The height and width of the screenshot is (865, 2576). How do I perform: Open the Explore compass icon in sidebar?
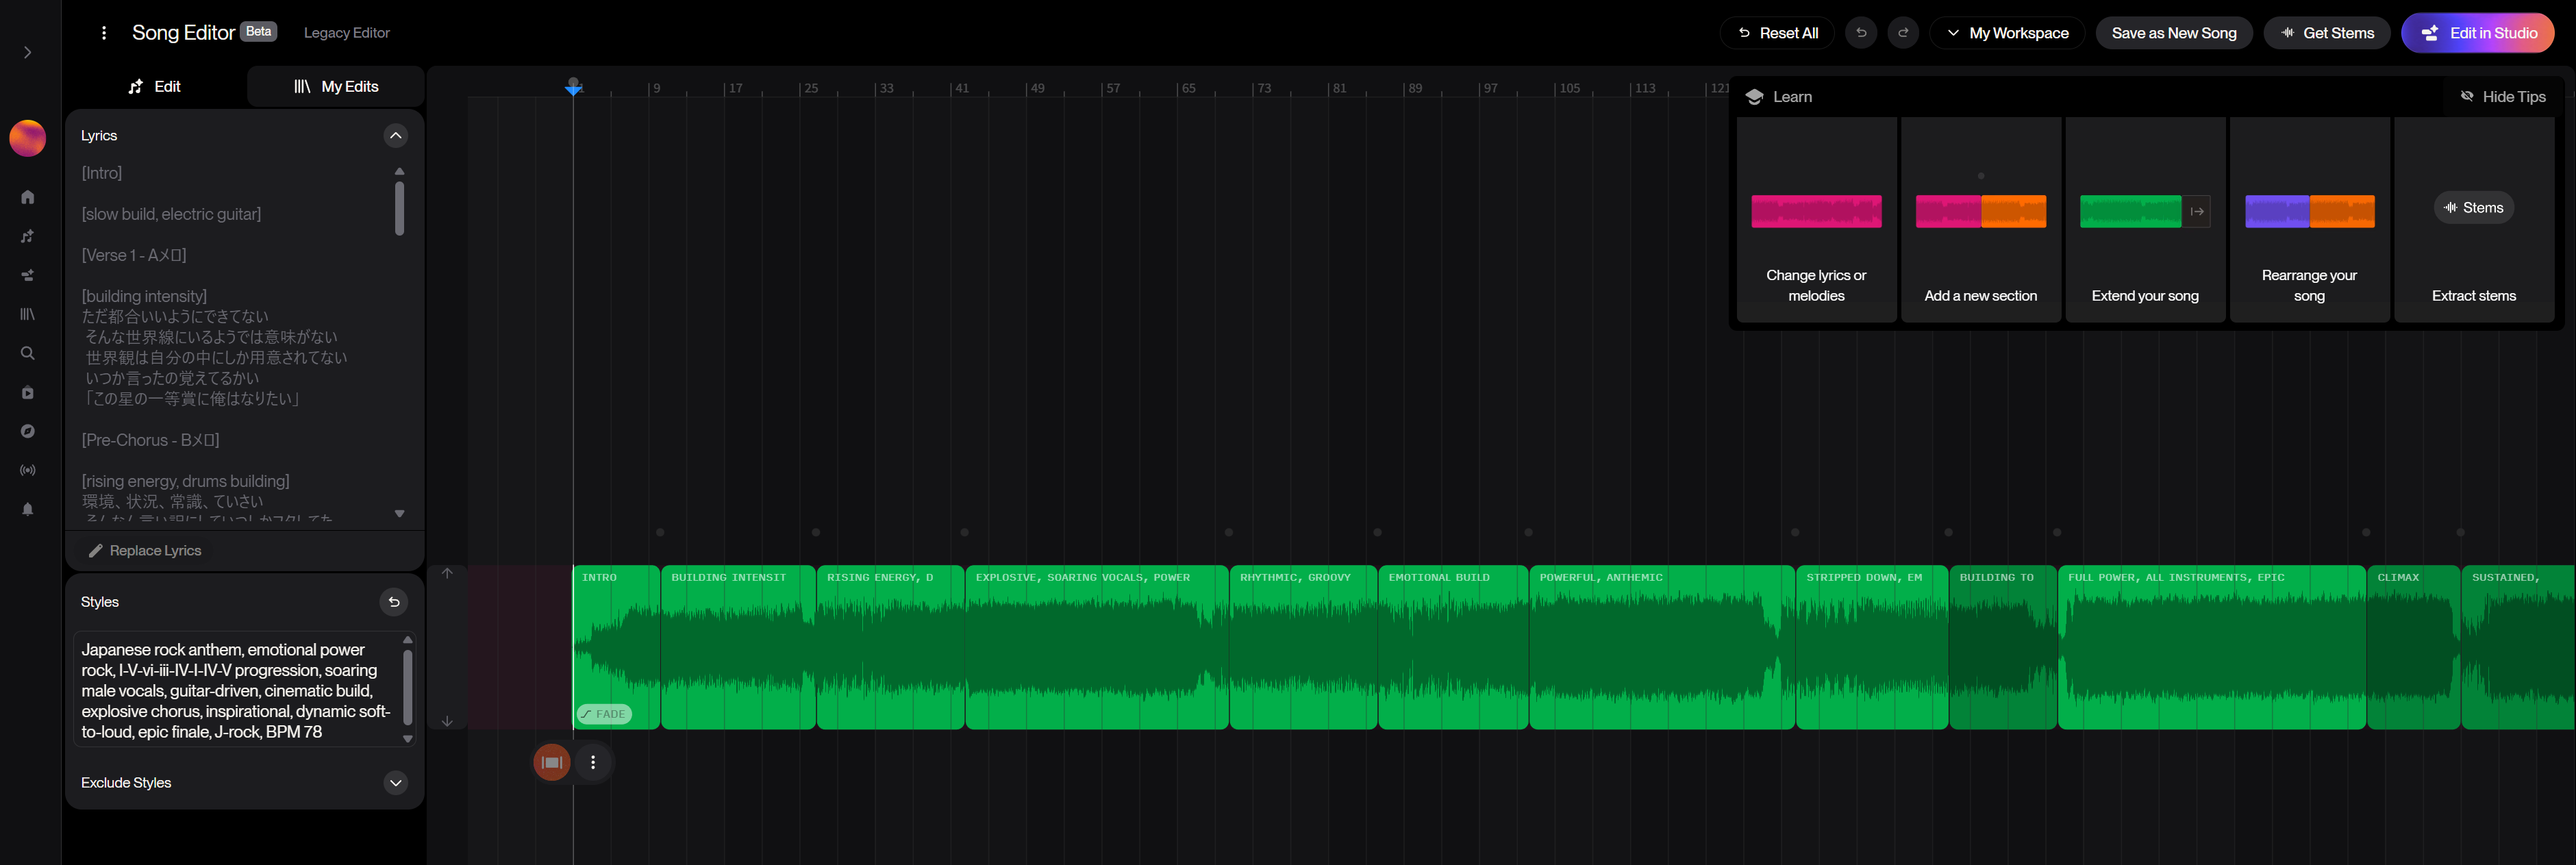27,431
